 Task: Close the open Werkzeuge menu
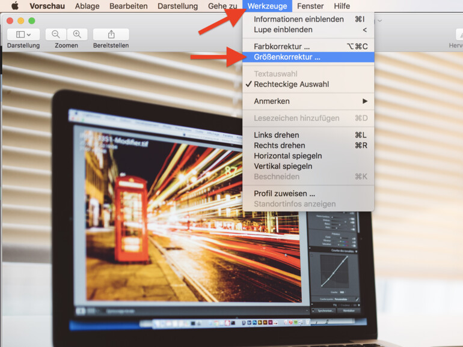[x=267, y=6]
